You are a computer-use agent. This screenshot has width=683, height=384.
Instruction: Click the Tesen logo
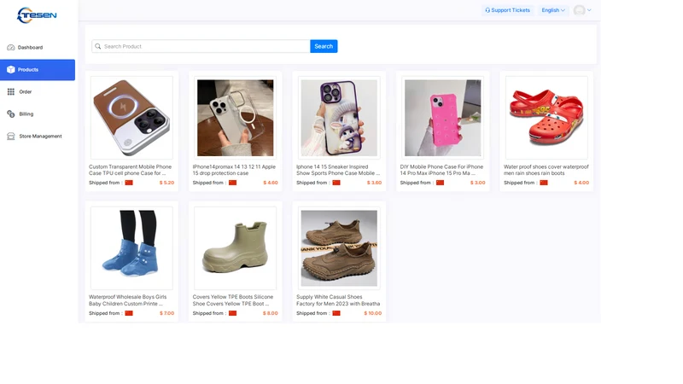37,15
